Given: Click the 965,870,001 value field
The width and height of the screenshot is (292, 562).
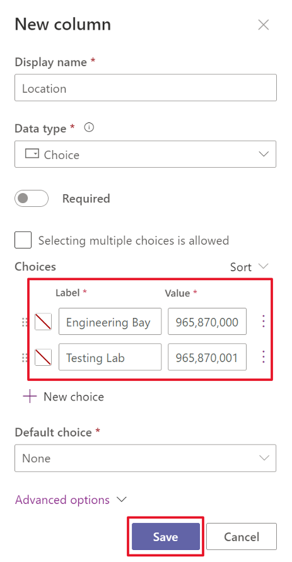Looking at the screenshot, I should pos(207,357).
